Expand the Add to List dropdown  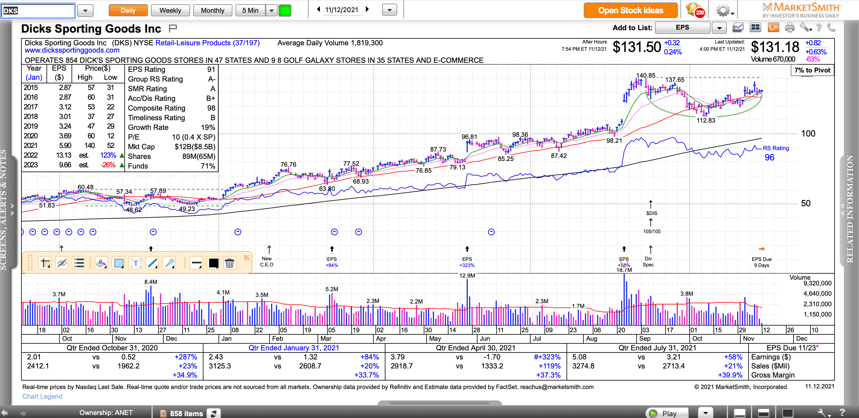point(719,28)
